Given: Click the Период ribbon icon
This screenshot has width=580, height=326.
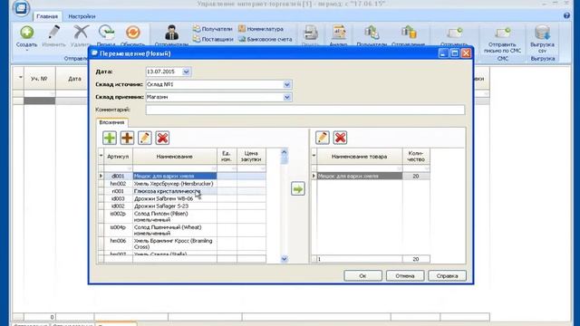Looking at the screenshot, I should click(107, 33).
